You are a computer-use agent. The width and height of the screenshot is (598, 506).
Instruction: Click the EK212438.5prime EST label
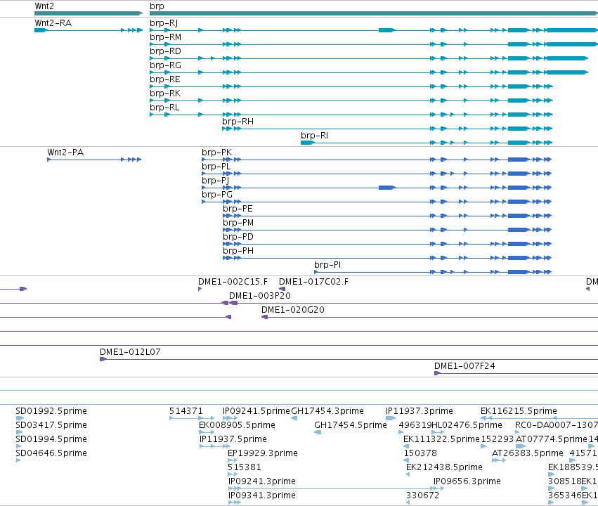tap(444, 467)
